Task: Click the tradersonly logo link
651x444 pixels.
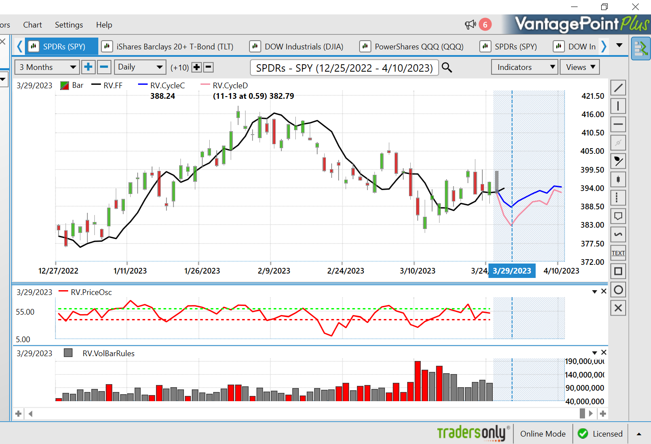Action: tap(474, 433)
